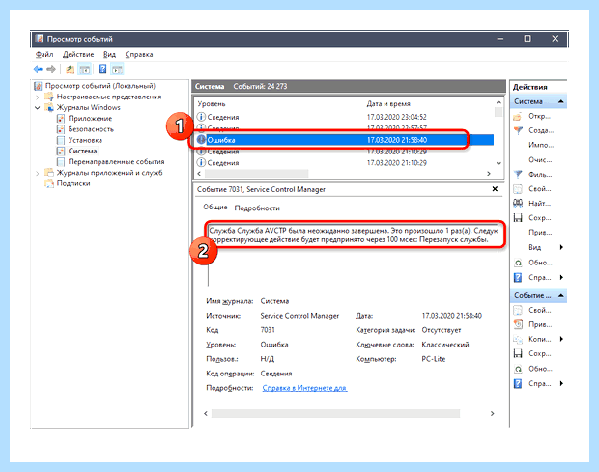Image resolution: width=599 pixels, height=472 pixels.
Task: Click the Копи... copy icon
Action: pos(518,339)
